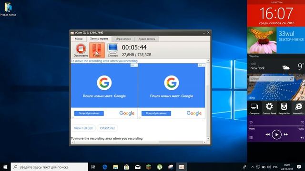Open the Ohsoft.net link
This screenshot has width=305, height=171.
[107, 128]
